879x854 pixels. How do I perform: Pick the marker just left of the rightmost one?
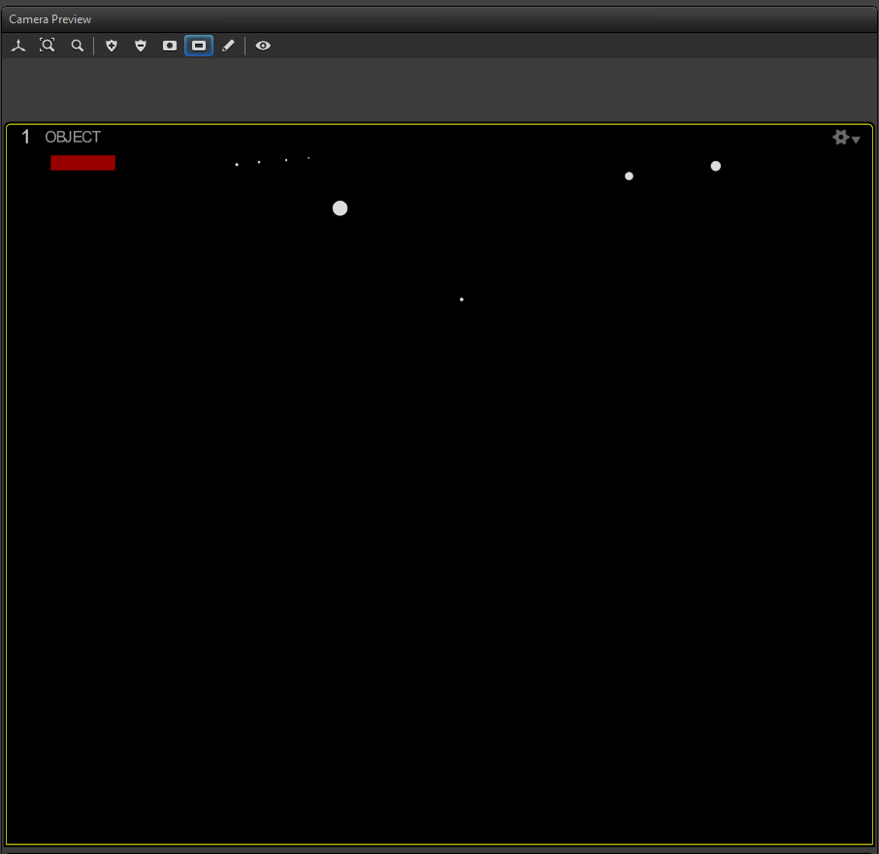pos(629,176)
